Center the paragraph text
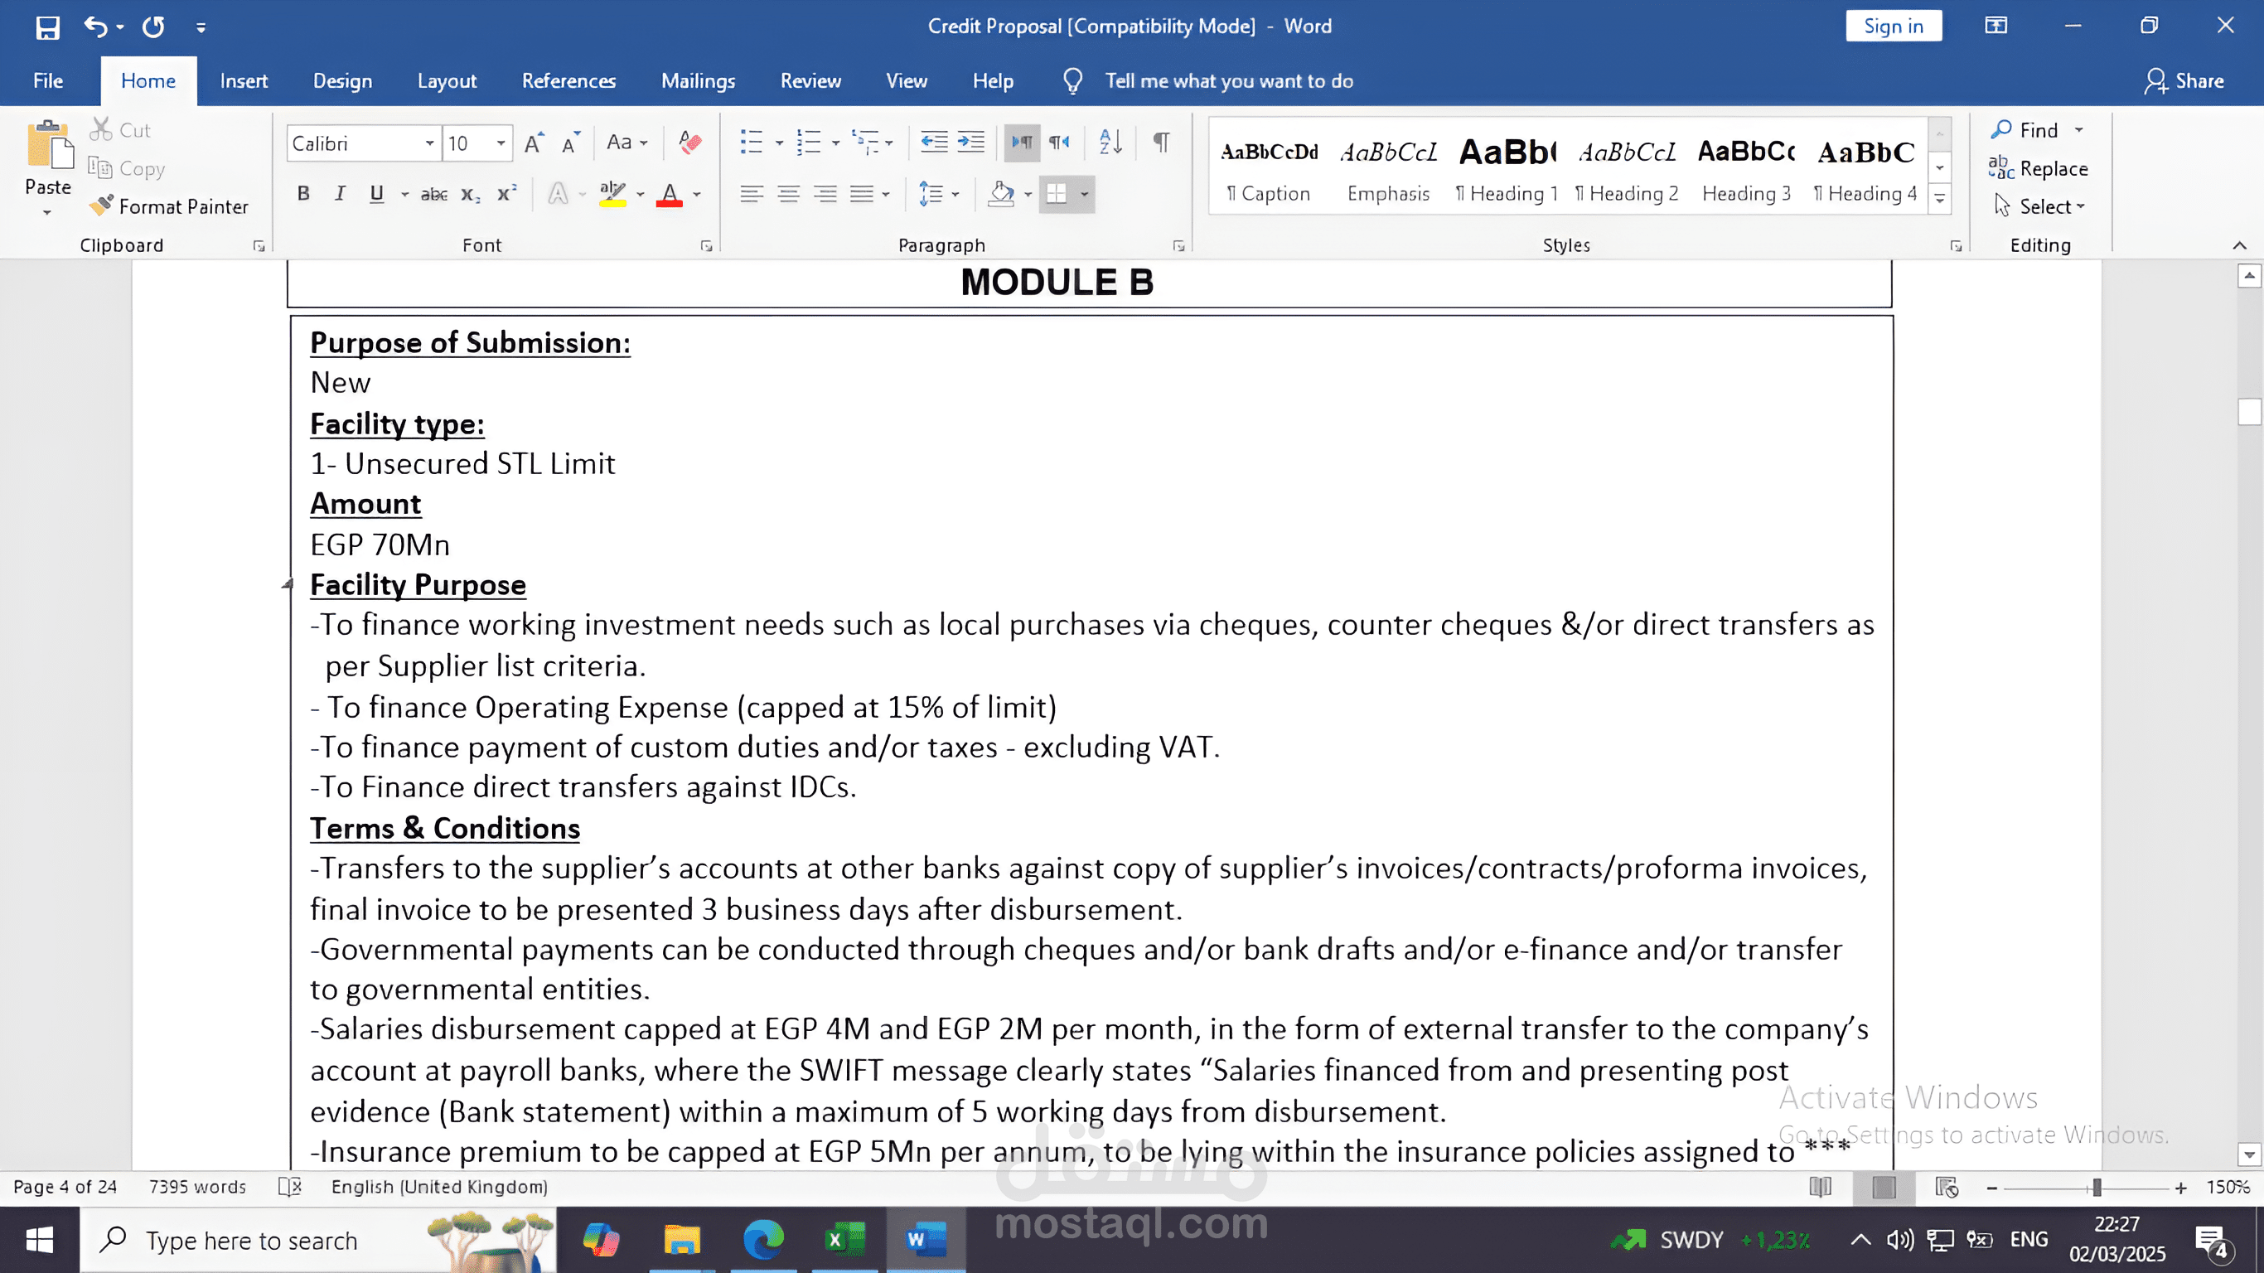This screenshot has width=2264, height=1273. tap(788, 194)
